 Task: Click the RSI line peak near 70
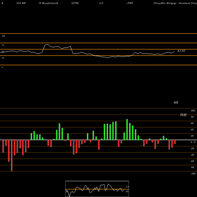(47, 45)
